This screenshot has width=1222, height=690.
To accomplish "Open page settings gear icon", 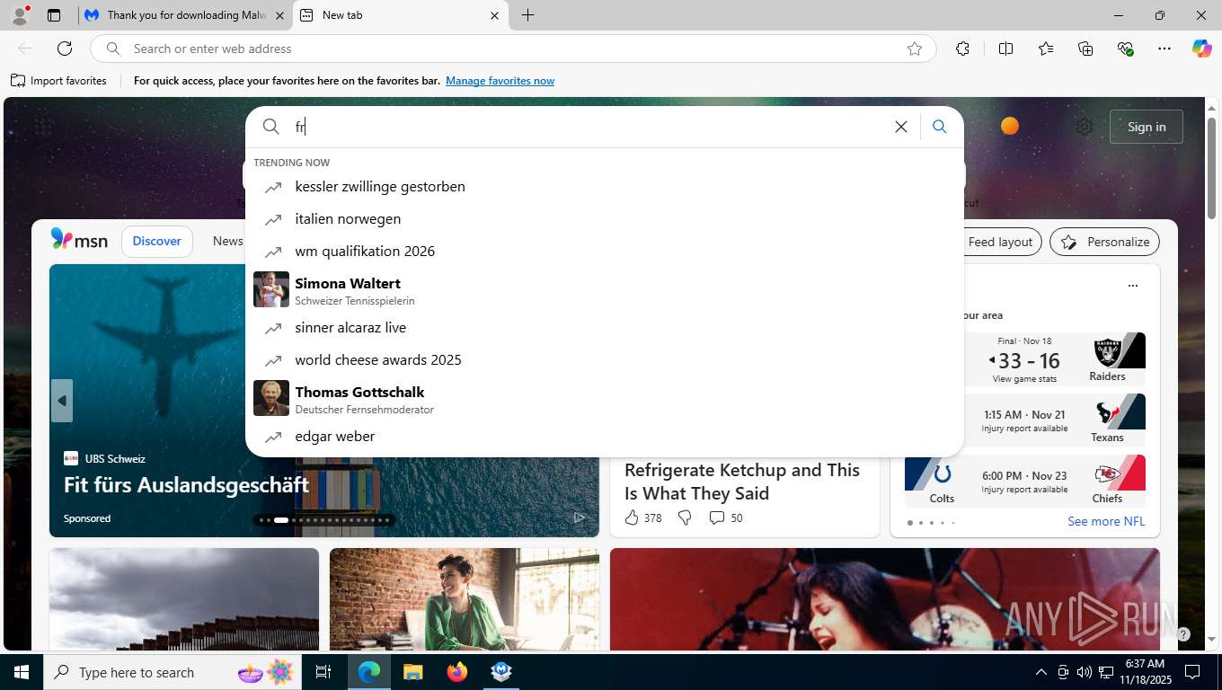I will pos(1085,127).
